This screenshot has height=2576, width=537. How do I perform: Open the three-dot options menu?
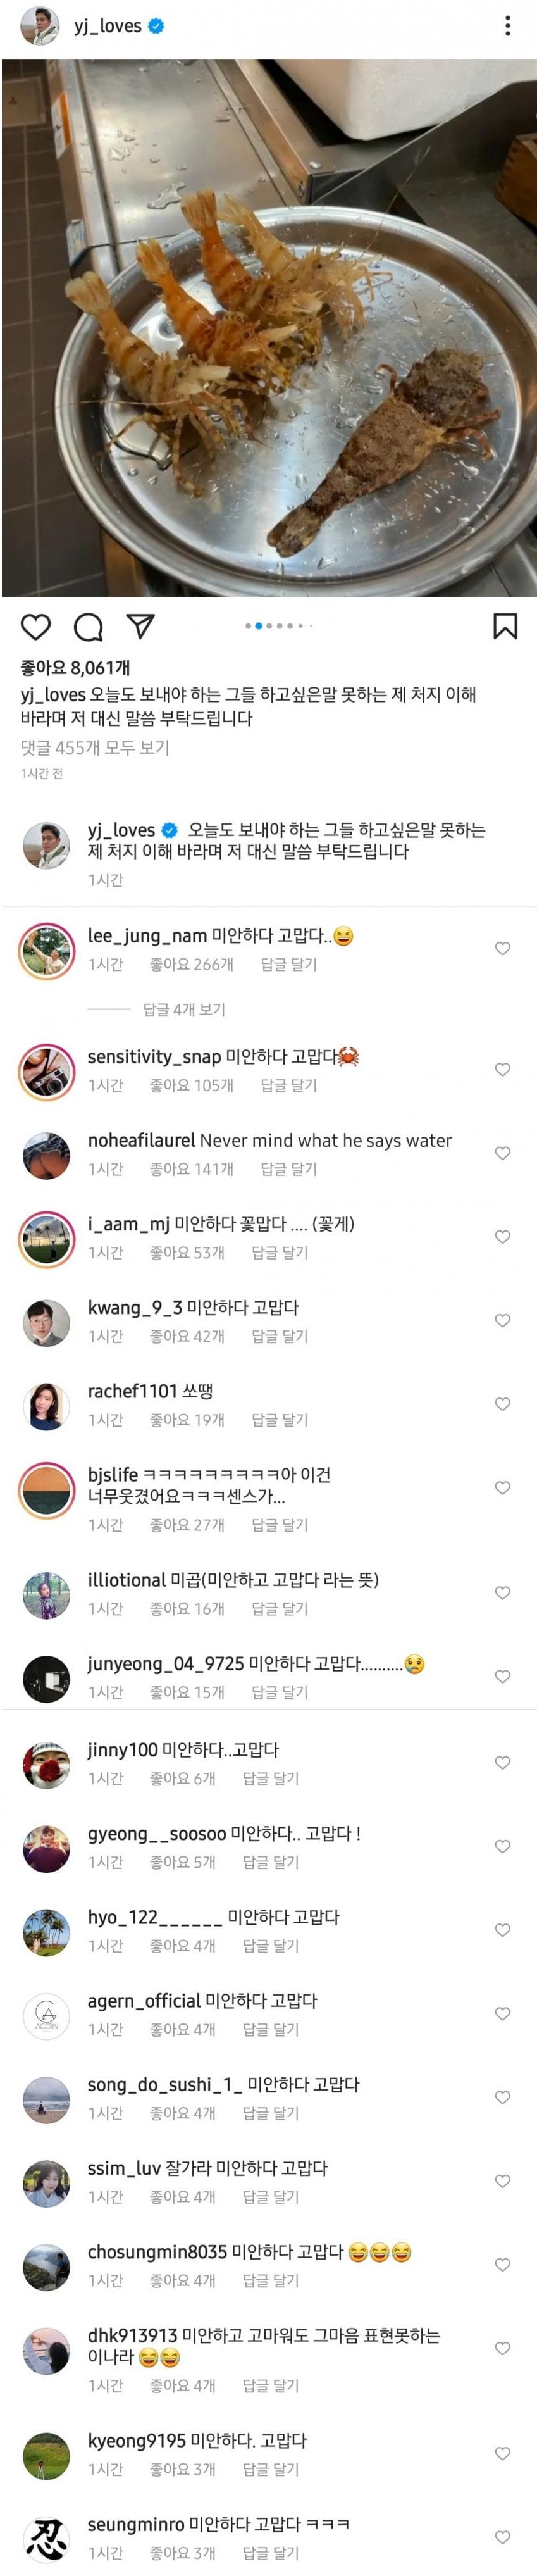pos(508,26)
